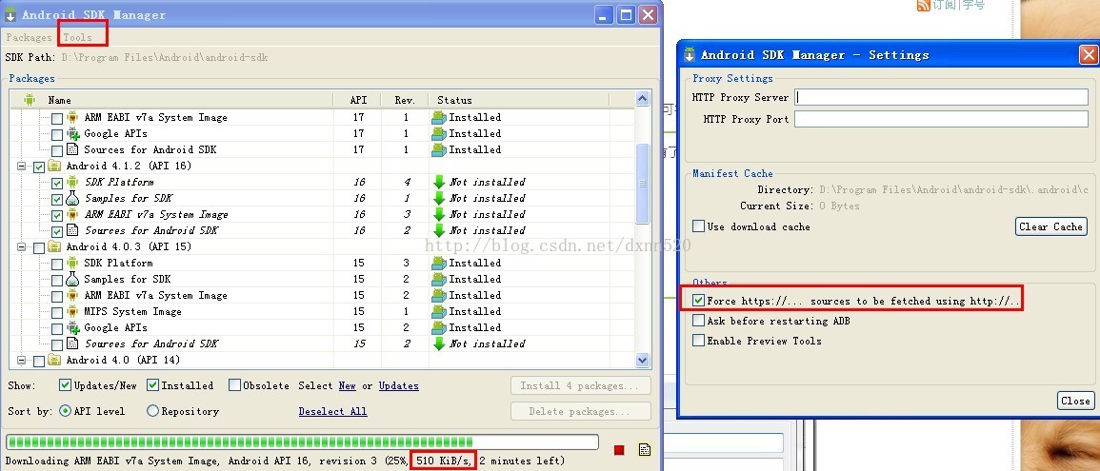
Task: Click the not-installed arrow for SDK Platform 16
Action: 439,183
